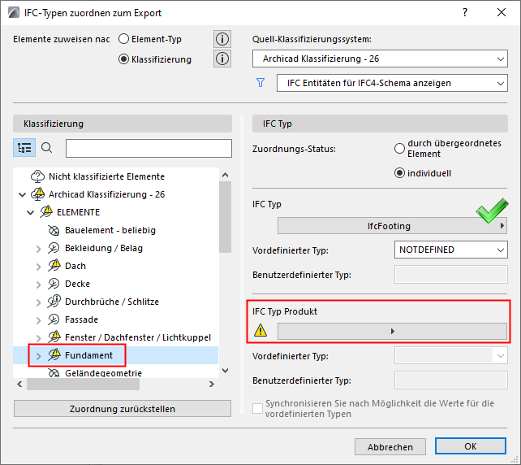This screenshot has height=465, width=521.
Task: Click warning icon beside Dach
Action: [54, 265]
